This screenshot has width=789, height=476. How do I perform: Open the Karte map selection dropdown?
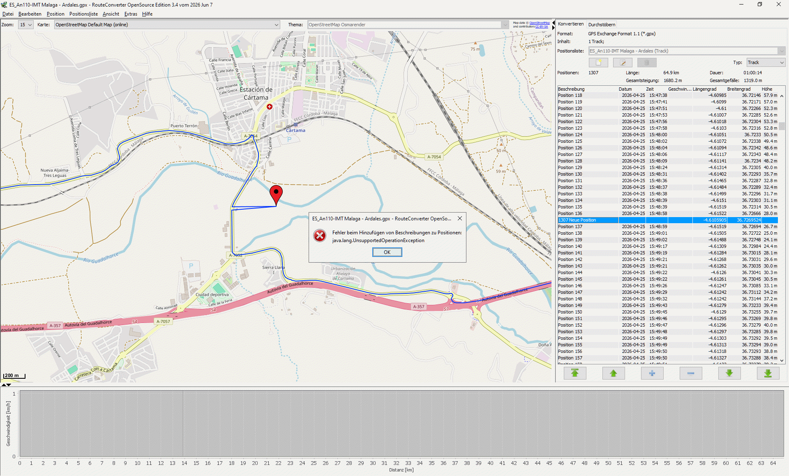[x=167, y=25]
